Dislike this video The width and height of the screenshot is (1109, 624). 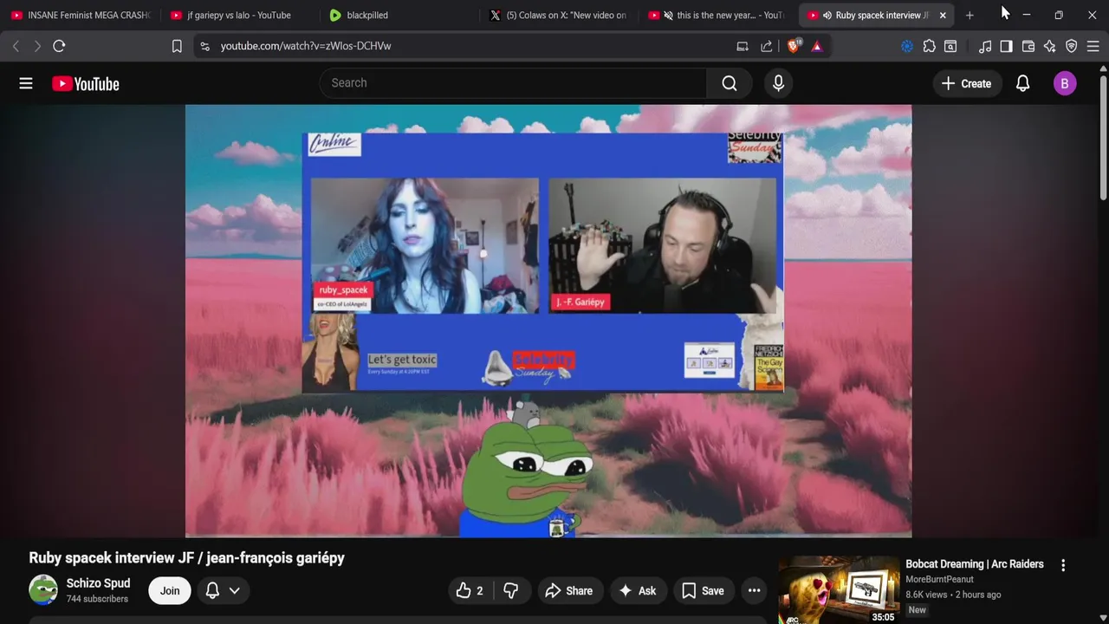coord(511,591)
